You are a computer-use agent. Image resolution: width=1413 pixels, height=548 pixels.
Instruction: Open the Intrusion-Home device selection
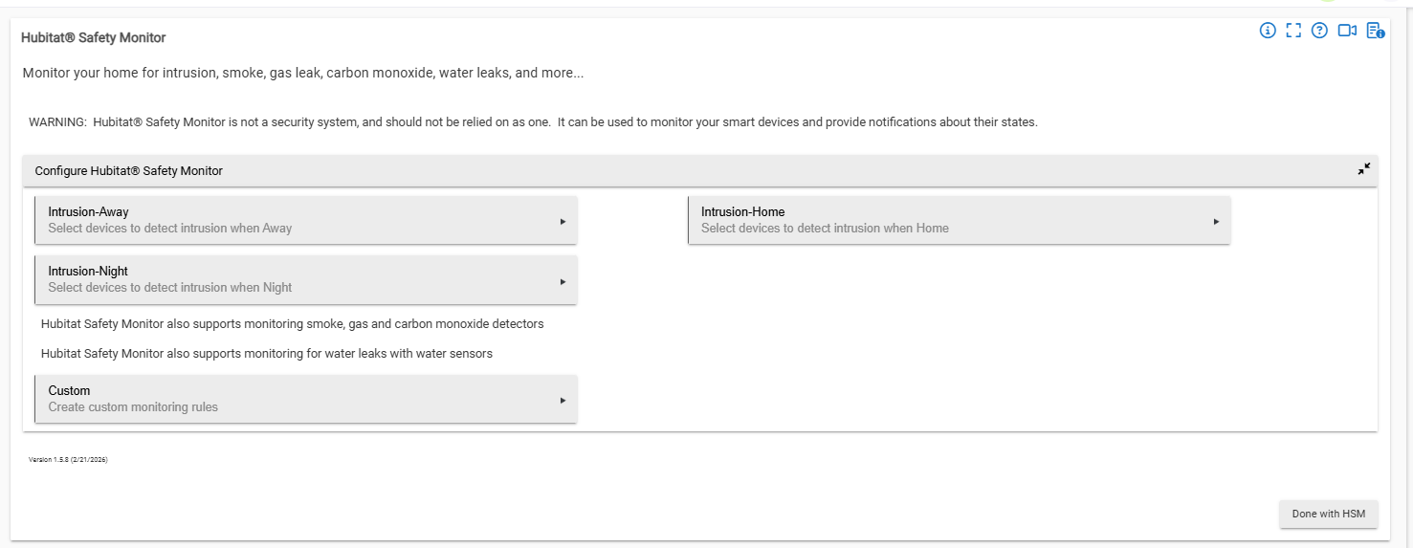point(960,220)
